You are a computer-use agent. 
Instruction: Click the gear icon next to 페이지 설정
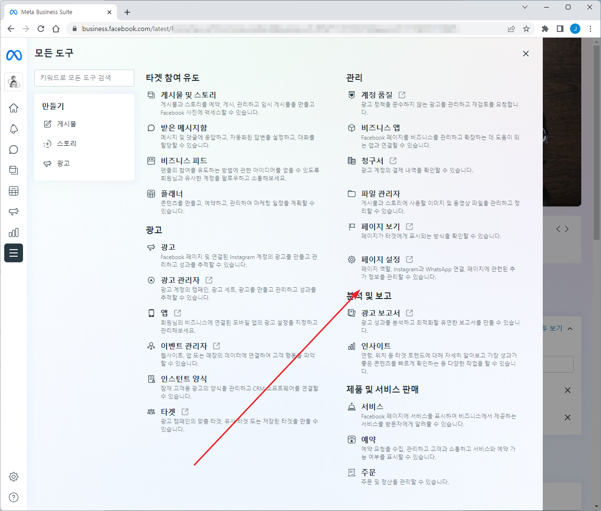352,259
